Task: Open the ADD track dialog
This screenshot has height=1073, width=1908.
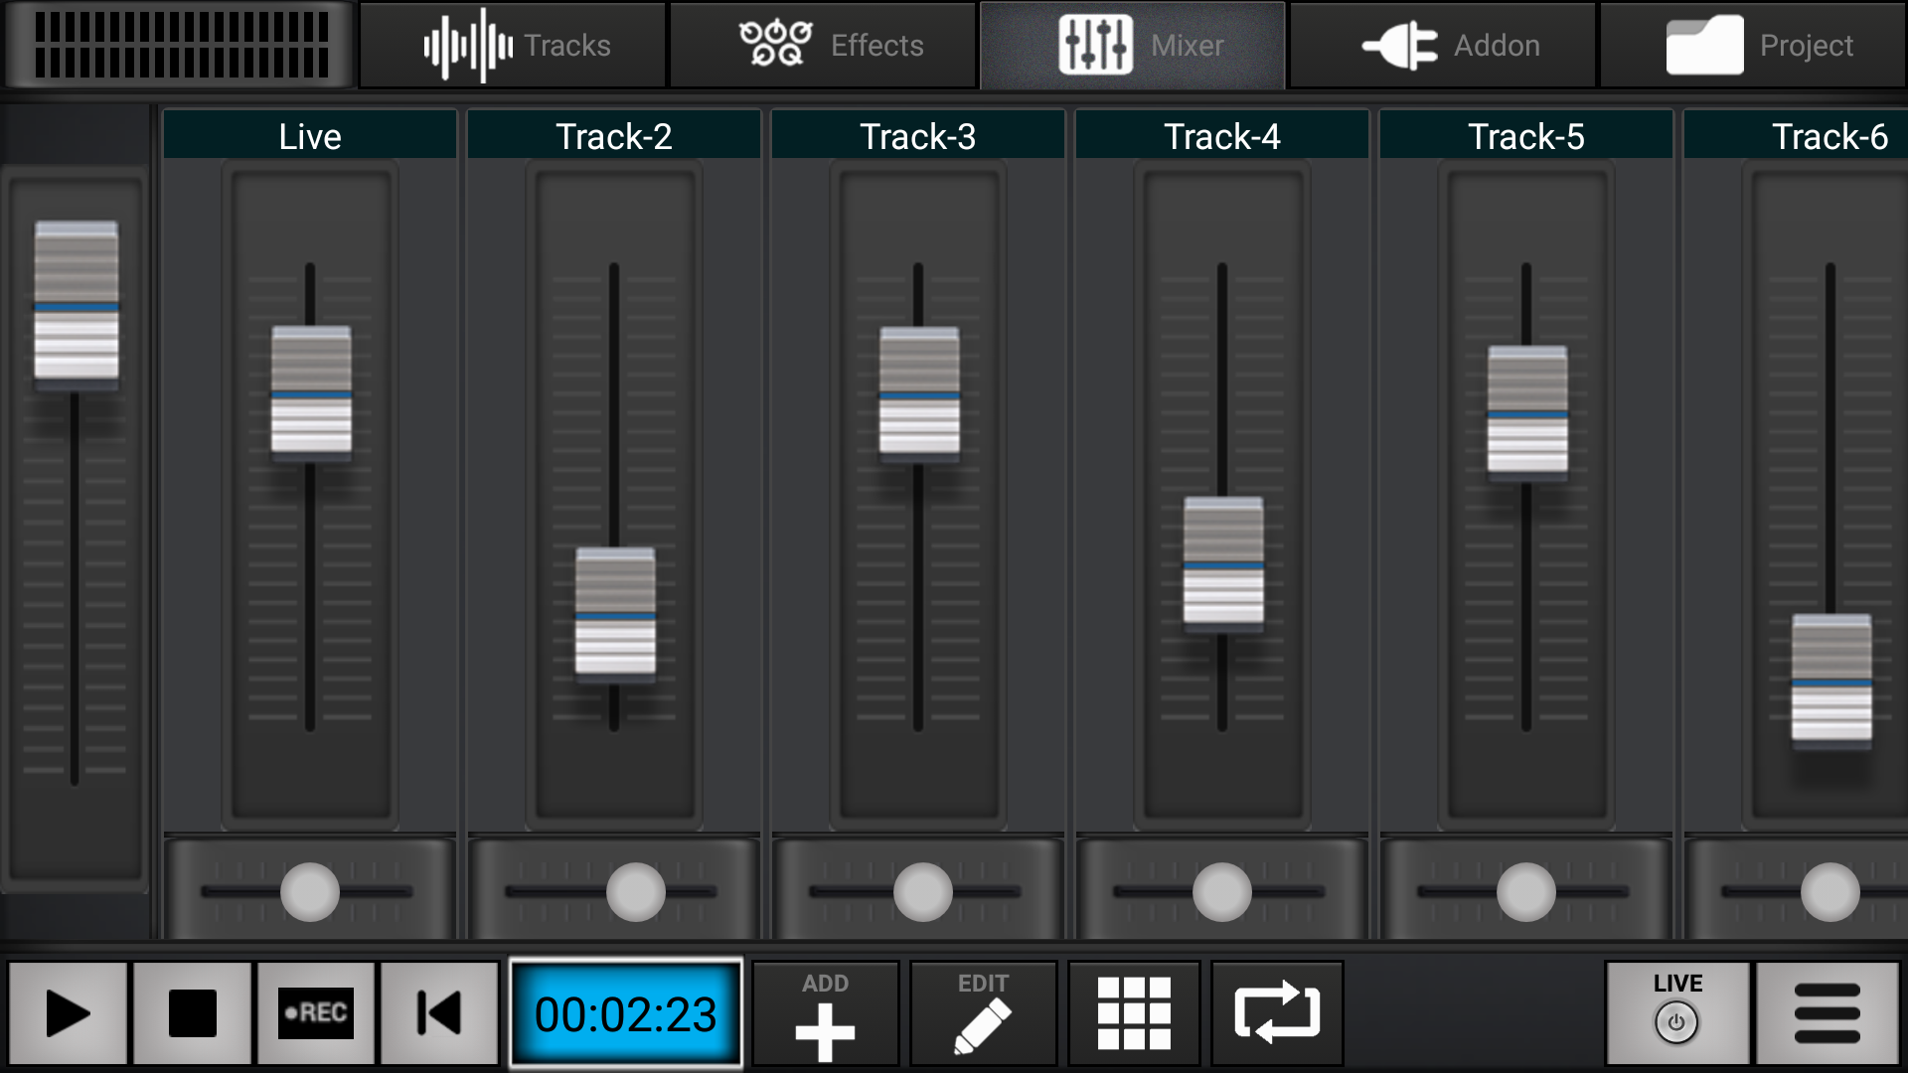Action: [824, 1013]
